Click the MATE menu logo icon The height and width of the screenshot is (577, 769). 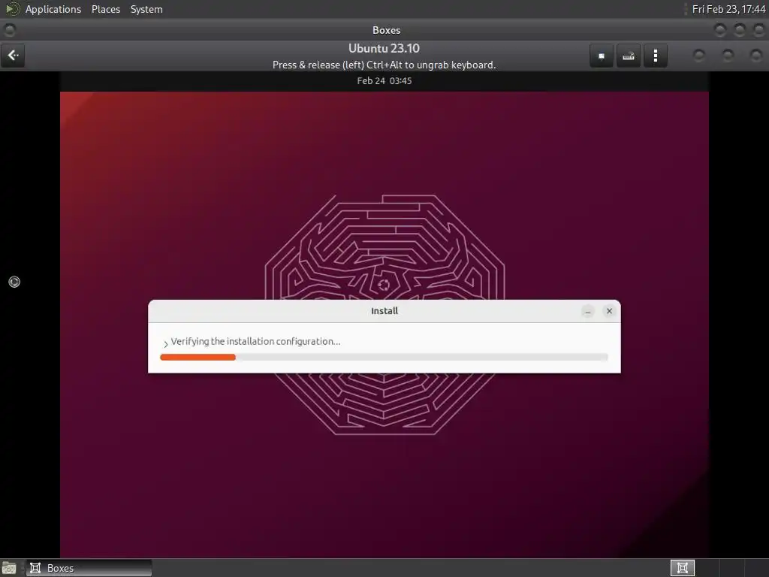point(12,9)
